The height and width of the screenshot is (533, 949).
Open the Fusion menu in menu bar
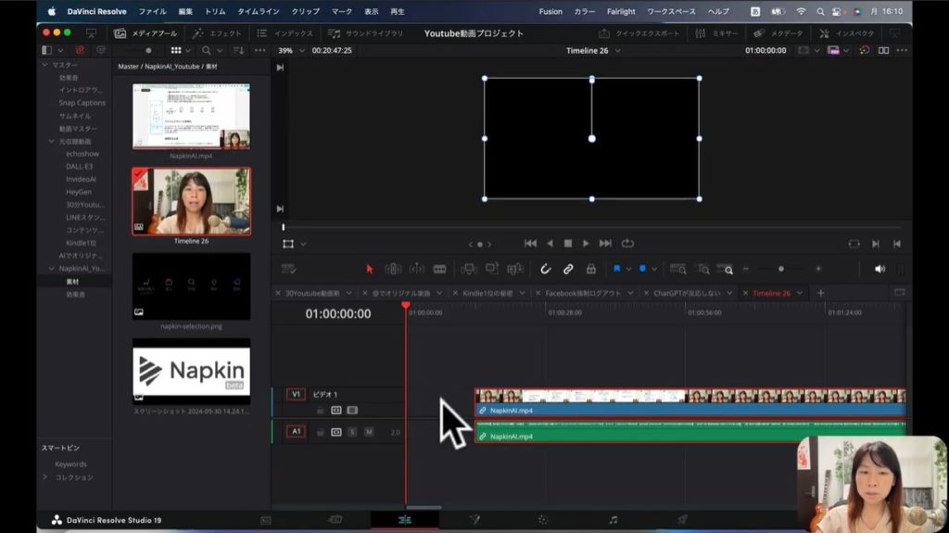[550, 11]
